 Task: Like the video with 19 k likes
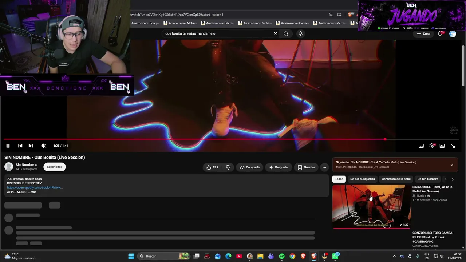pos(212,167)
